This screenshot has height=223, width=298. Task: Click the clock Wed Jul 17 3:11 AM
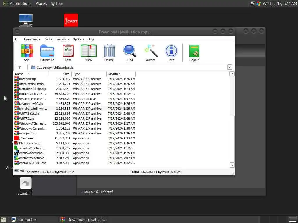coord(279,3)
